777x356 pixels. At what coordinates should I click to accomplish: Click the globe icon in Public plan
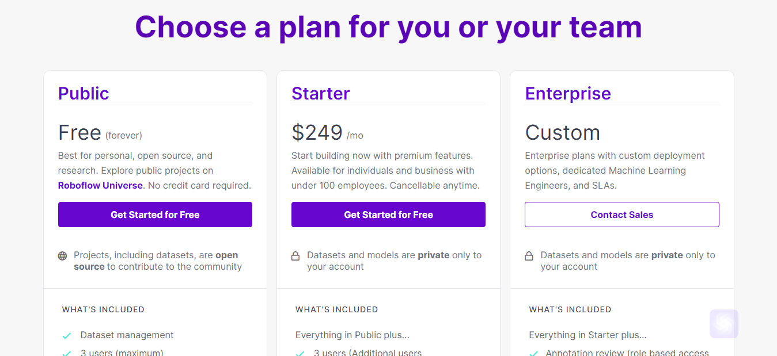[62, 256]
